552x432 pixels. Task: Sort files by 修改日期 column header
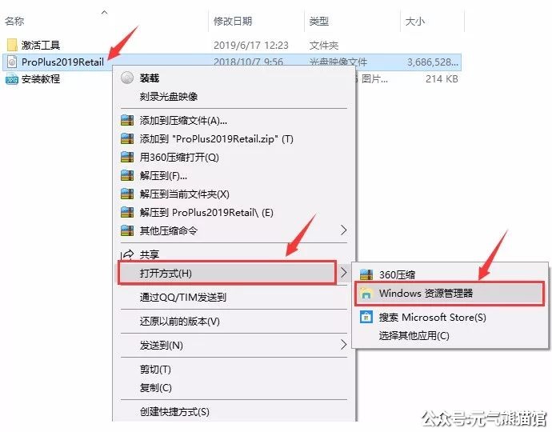click(x=233, y=21)
